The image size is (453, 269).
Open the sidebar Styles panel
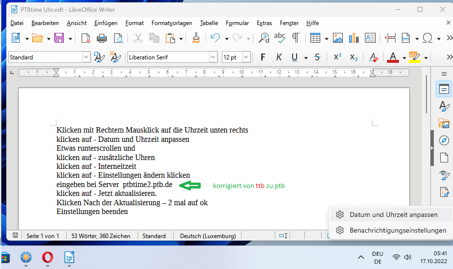pos(444,107)
